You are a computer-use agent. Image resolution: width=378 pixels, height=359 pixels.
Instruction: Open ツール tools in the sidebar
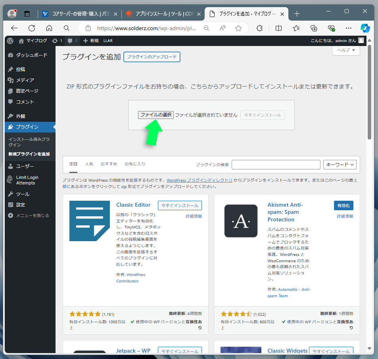click(30, 194)
